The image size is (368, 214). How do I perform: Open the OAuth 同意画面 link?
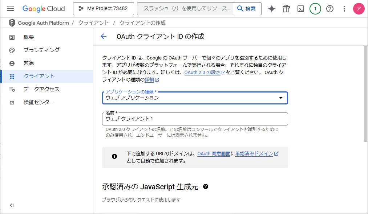click(x=214, y=154)
